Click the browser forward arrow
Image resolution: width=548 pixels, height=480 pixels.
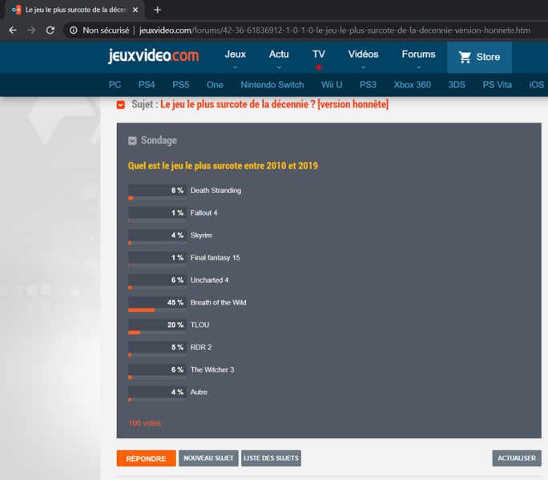[x=31, y=30]
